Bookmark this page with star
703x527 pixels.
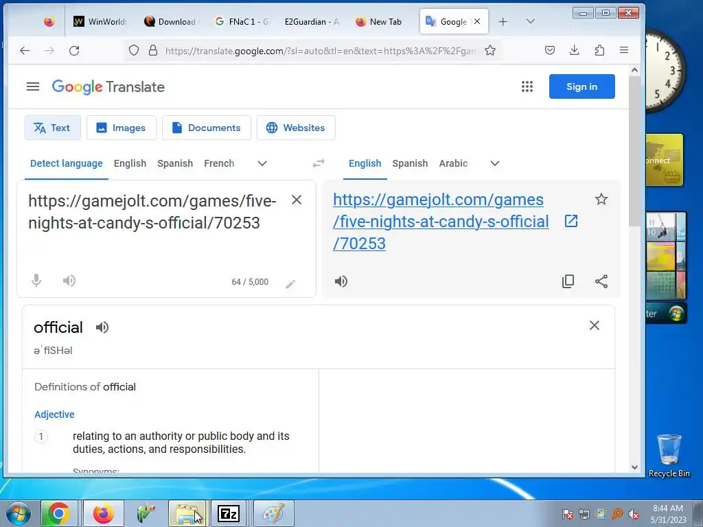click(490, 50)
